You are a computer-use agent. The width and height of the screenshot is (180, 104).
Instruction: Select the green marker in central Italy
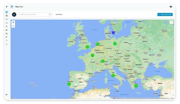click(x=113, y=75)
